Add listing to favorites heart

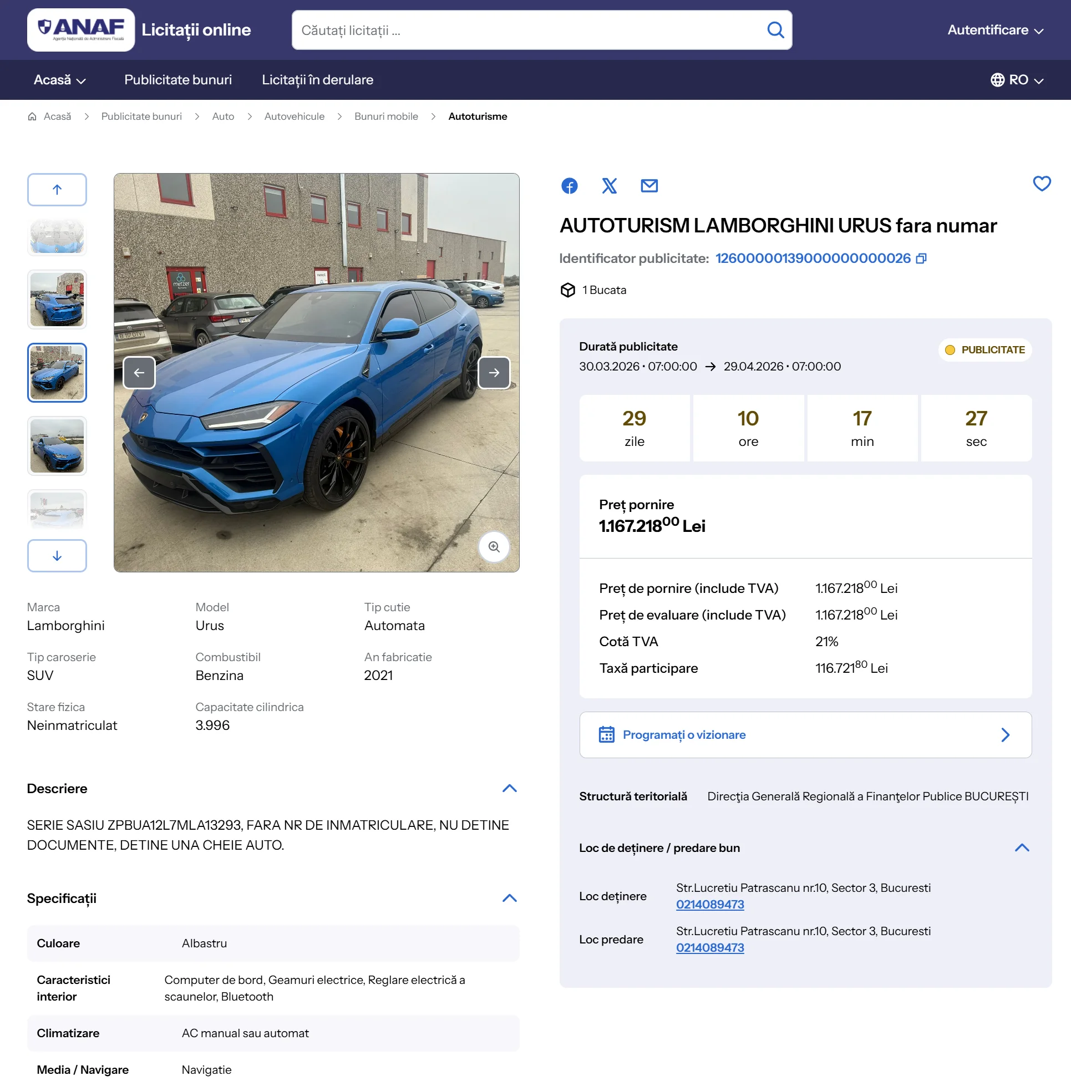coord(1041,184)
